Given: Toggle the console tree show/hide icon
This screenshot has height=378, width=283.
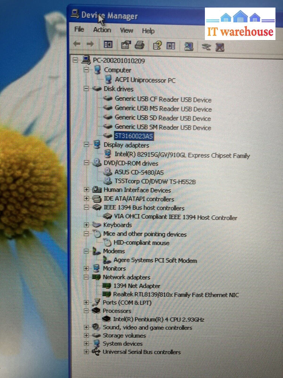Looking at the screenshot, I should pyautogui.click(x=108, y=45).
